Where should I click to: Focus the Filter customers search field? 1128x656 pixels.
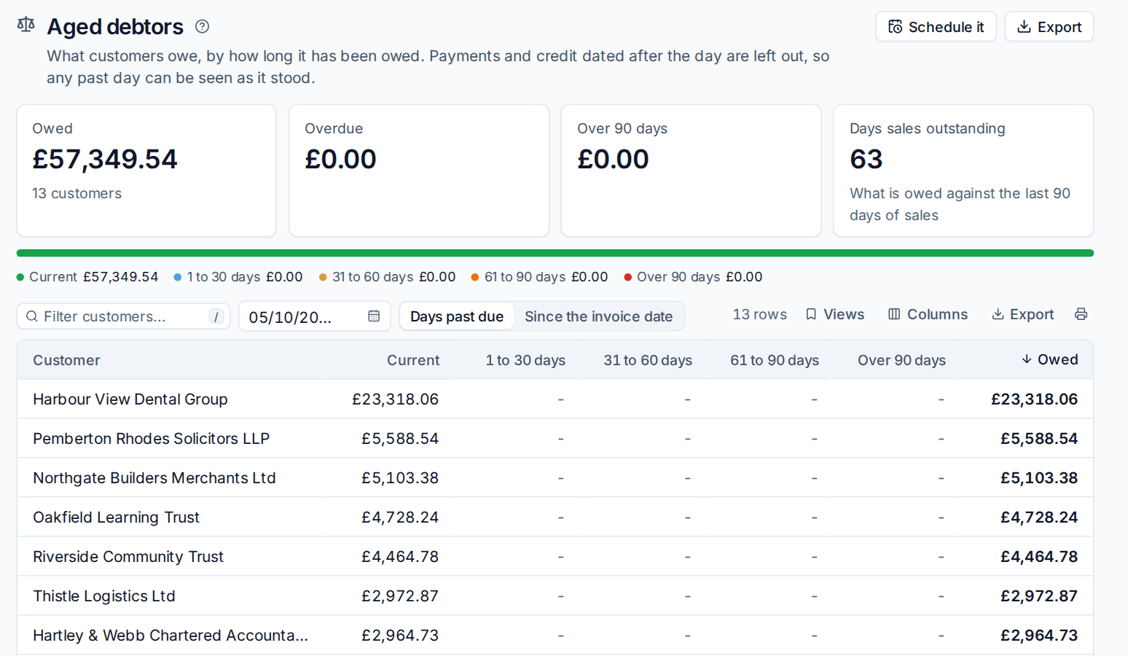pyautogui.click(x=123, y=316)
